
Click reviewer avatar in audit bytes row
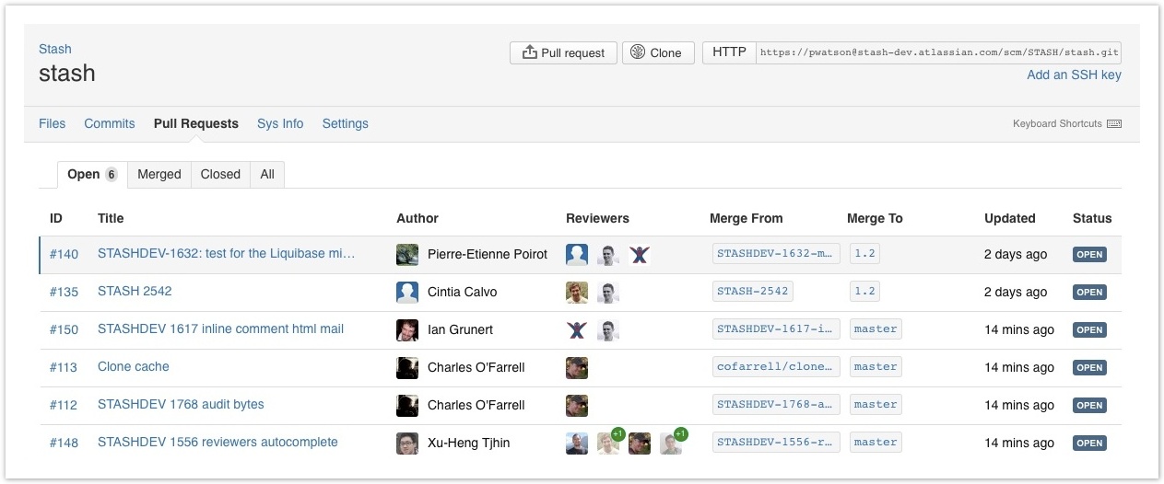[577, 406]
